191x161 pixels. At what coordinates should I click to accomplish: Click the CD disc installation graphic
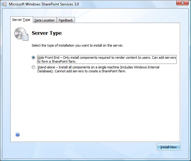pos(20,33)
